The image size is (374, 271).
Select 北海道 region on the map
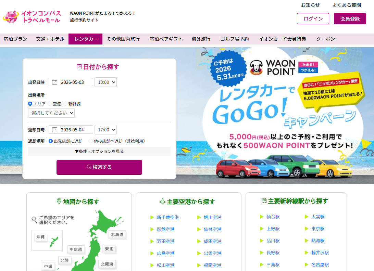[117, 234]
